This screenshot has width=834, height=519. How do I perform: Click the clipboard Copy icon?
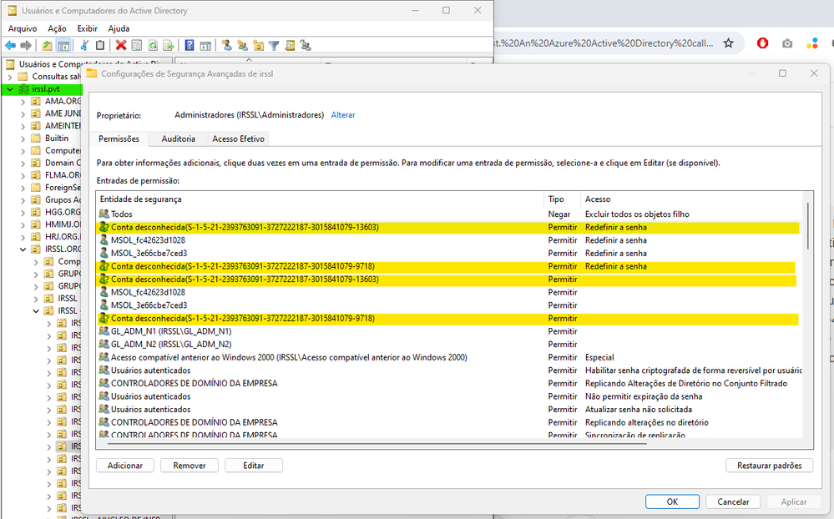99,46
